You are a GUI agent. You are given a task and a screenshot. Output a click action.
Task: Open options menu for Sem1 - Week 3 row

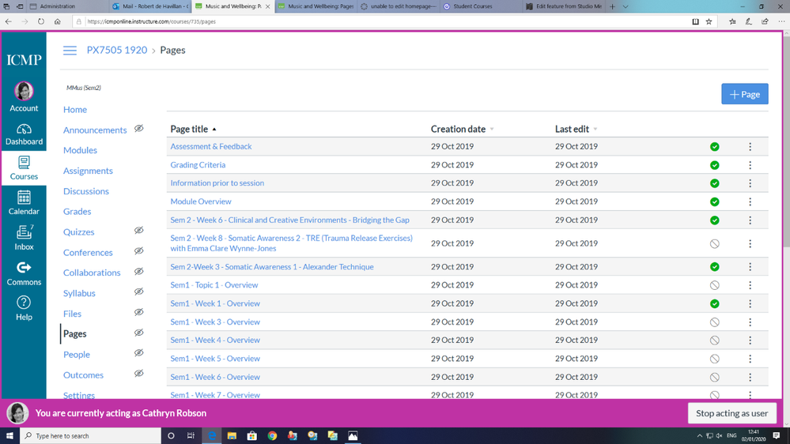coord(750,322)
